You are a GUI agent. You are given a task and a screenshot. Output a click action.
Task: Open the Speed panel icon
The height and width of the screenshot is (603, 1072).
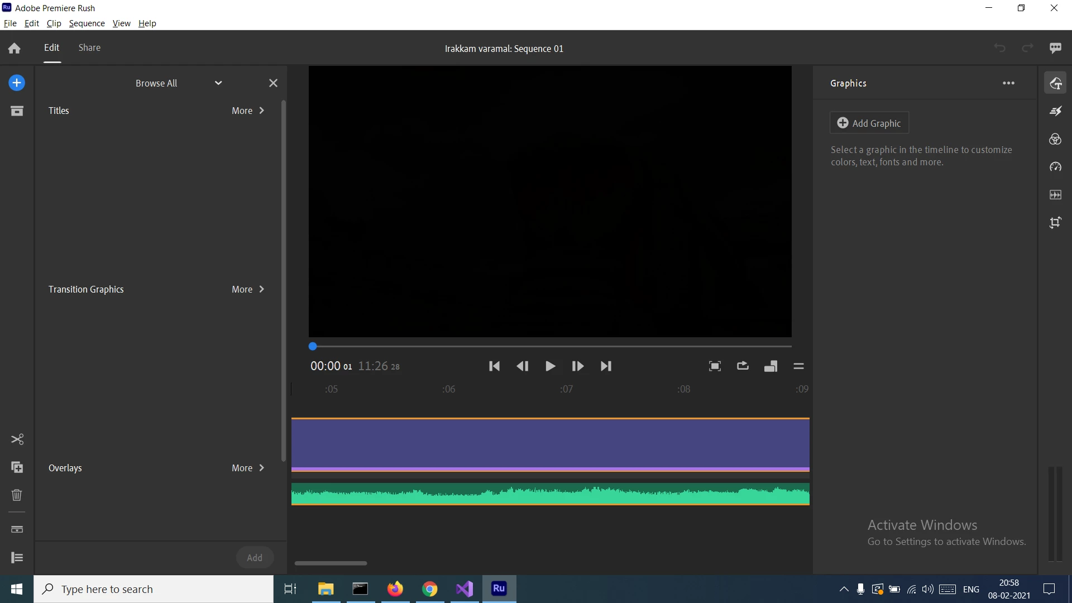[1055, 167]
